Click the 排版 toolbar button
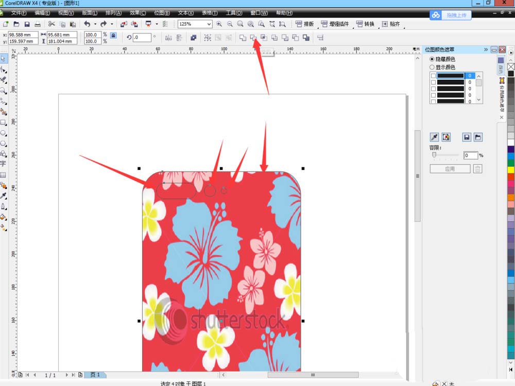 (x=304, y=24)
